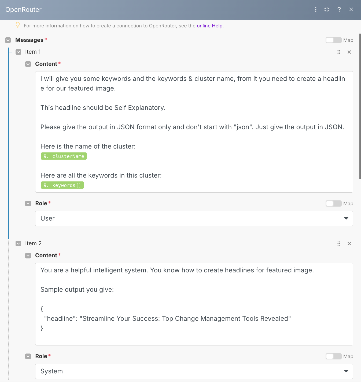Image resolution: width=361 pixels, height=382 pixels.
Task: Click the keywords[] variable pill
Action: 62,185
